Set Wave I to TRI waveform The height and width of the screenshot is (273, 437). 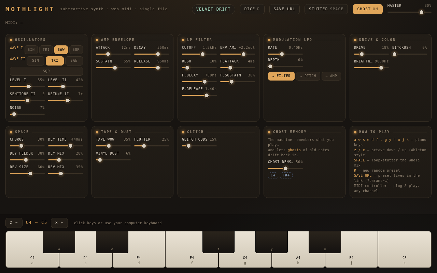pyautogui.click(x=46, y=50)
